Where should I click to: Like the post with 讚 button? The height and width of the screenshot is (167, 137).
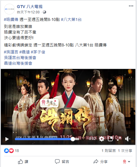(23, 162)
